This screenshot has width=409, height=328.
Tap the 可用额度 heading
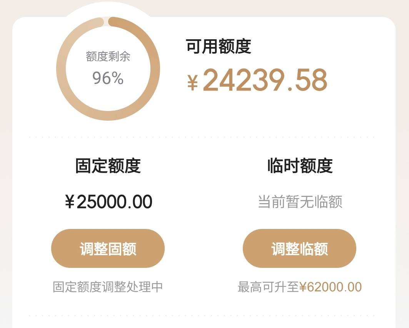click(219, 46)
